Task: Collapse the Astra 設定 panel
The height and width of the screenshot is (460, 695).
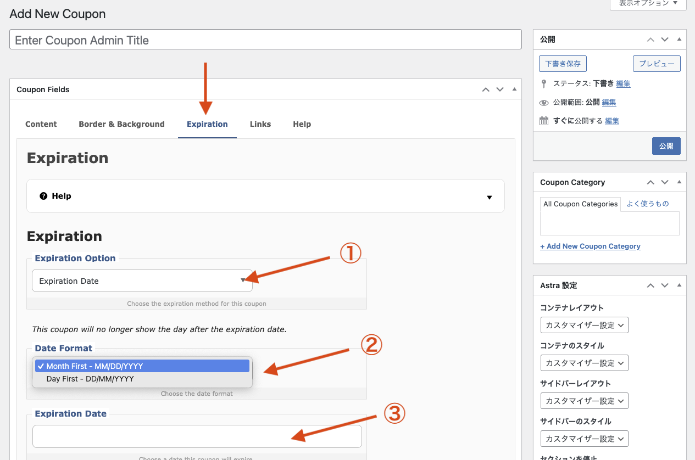Action: click(x=679, y=285)
